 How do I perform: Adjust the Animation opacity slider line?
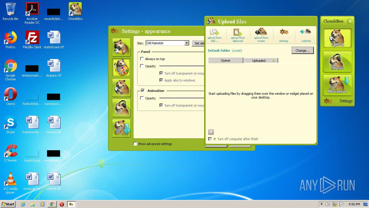[182, 98]
